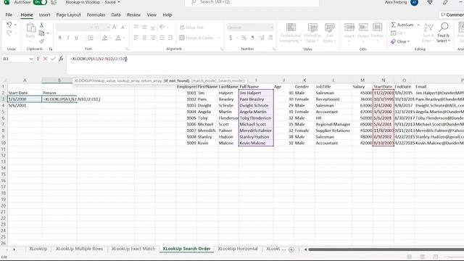Open the AutoSum dropdown arrow

(x=418, y=25)
